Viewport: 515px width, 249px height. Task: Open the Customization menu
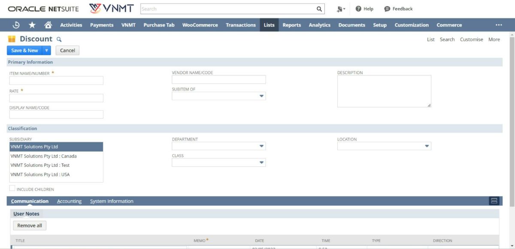coord(412,25)
